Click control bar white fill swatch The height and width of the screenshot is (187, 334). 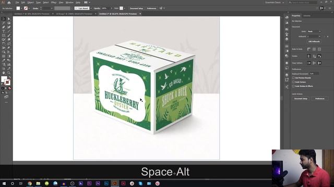(x=18, y=8)
